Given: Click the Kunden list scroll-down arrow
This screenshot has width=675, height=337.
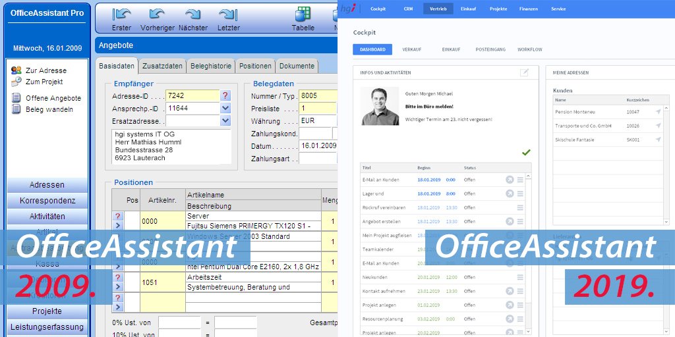Looking at the screenshot, I should point(666,221).
